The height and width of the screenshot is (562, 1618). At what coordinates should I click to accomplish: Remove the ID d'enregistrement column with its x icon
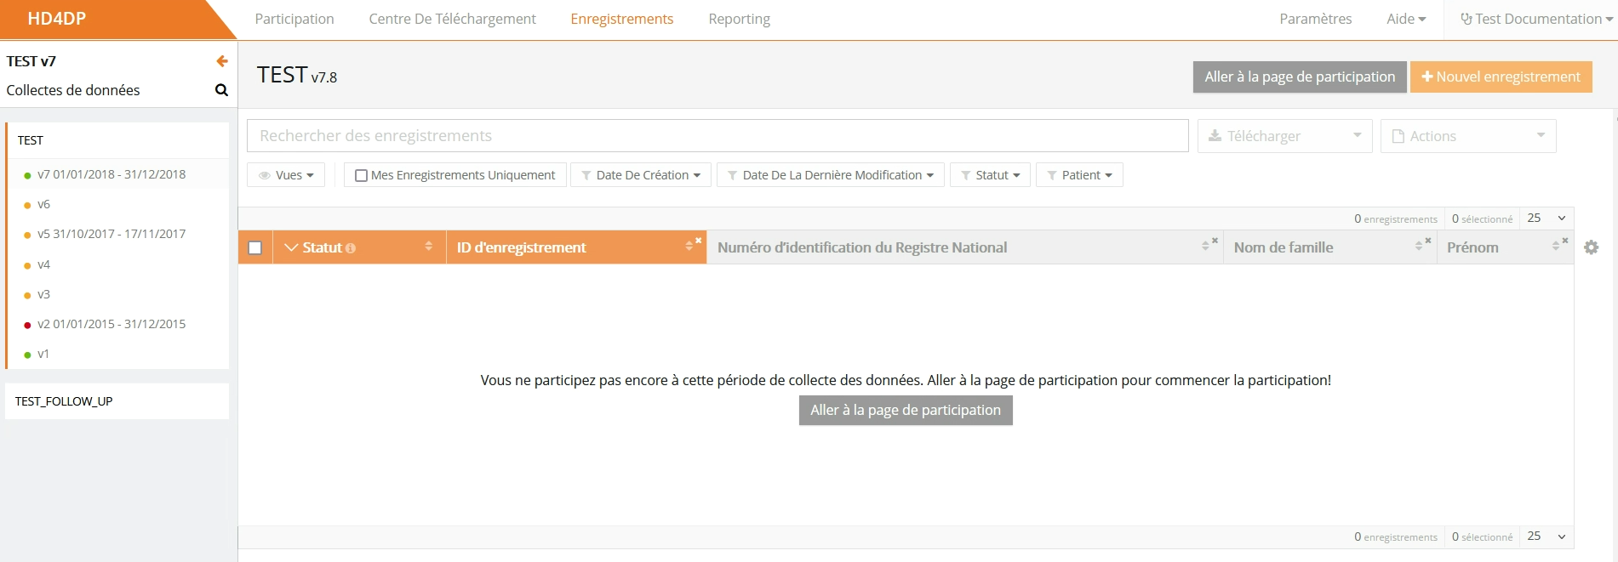[x=698, y=241]
